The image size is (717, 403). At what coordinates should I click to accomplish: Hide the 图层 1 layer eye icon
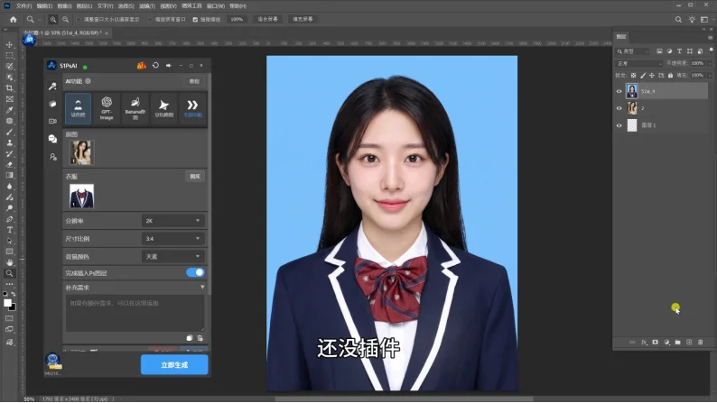pyautogui.click(x=619, y=125)
